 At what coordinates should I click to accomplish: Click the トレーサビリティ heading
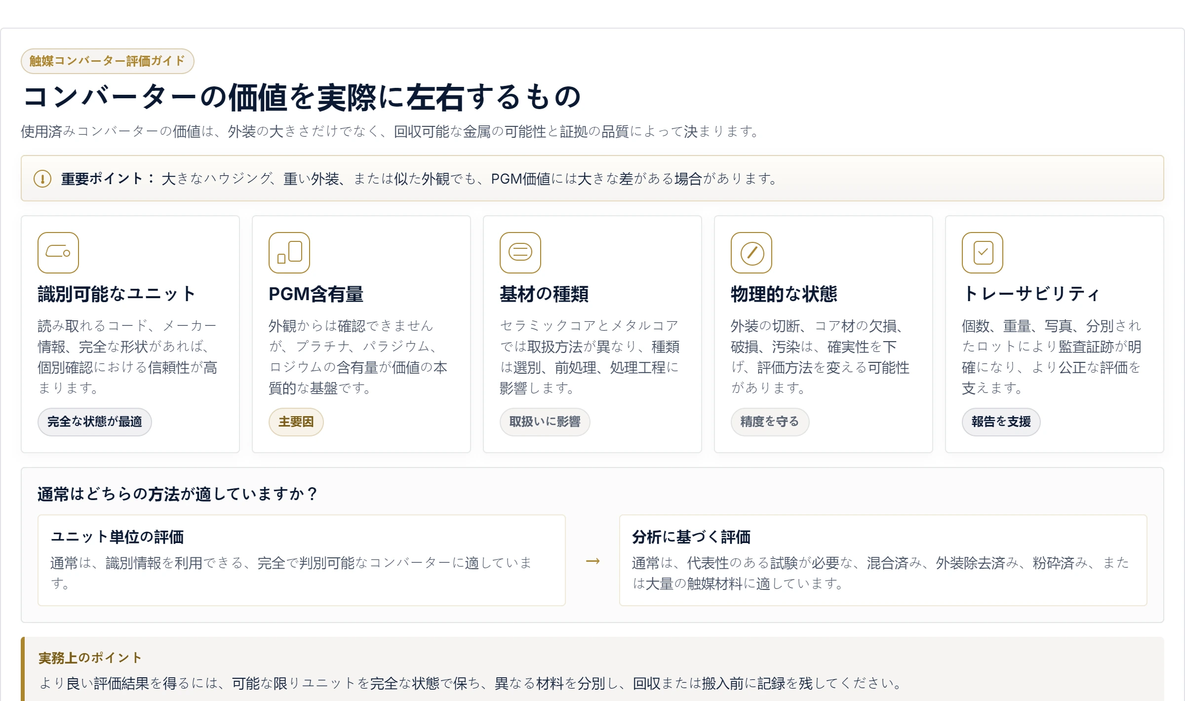click(x=1031, y=294)
